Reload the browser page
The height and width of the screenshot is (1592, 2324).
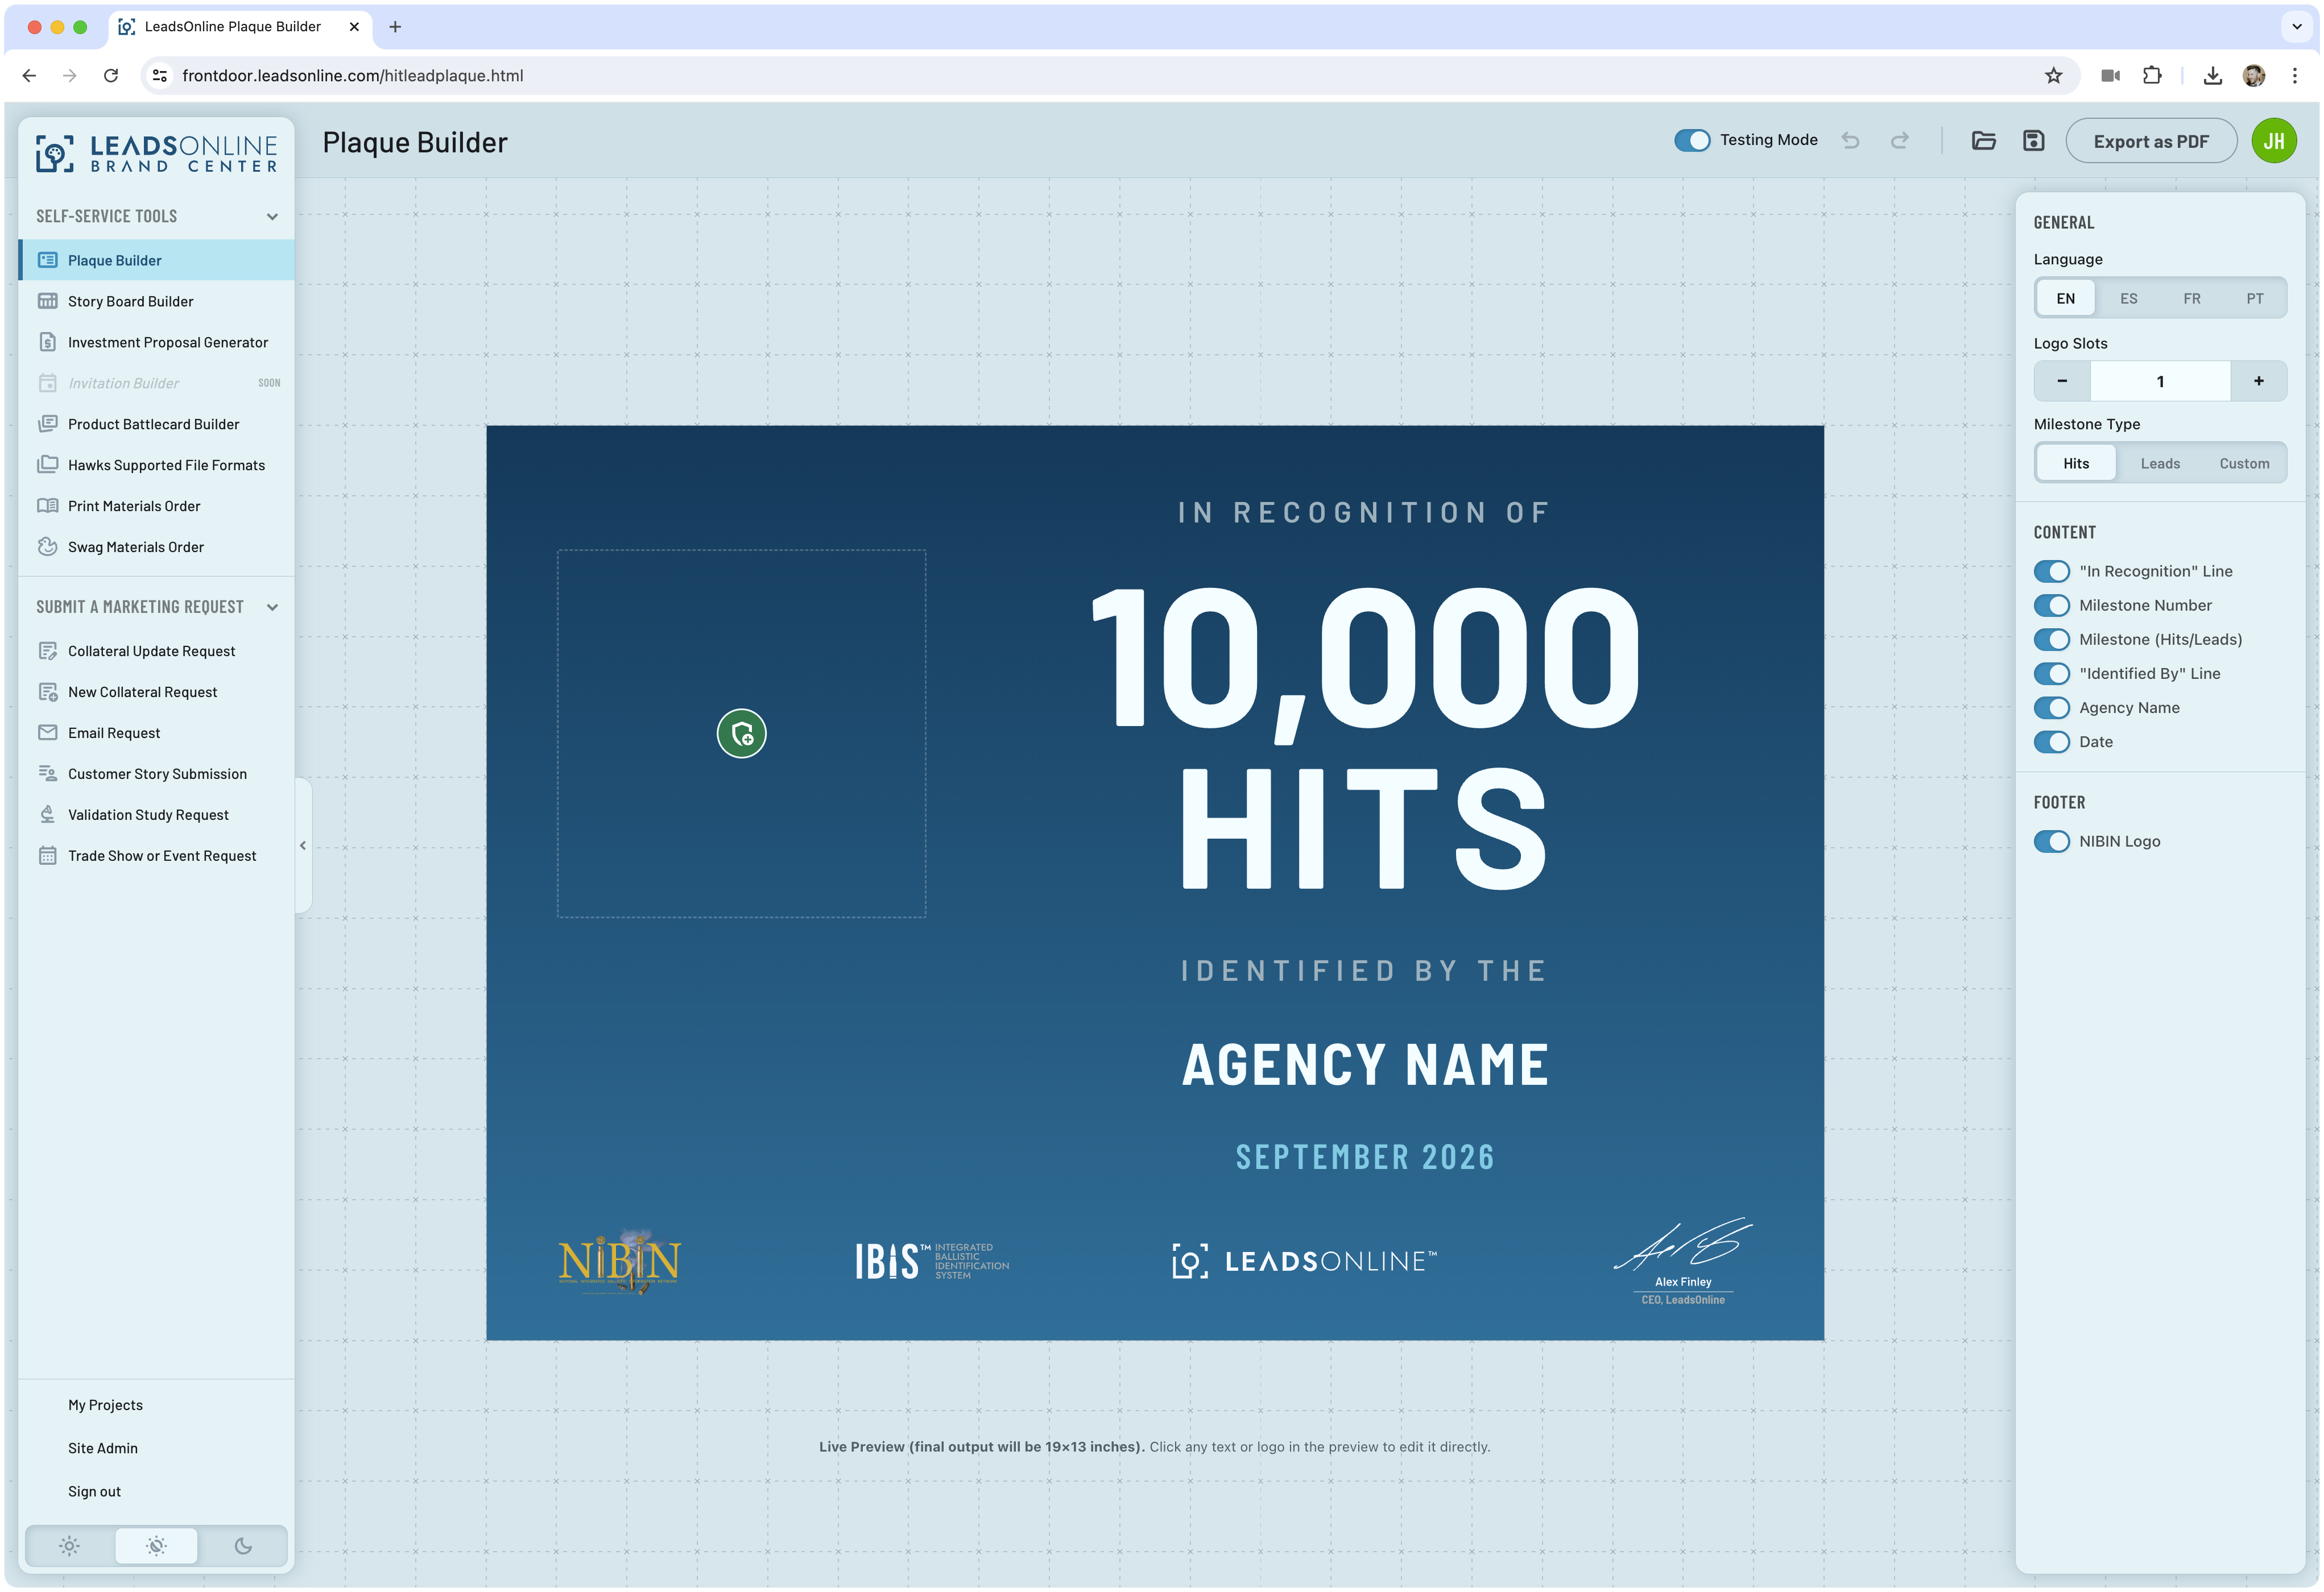(111, 76)
